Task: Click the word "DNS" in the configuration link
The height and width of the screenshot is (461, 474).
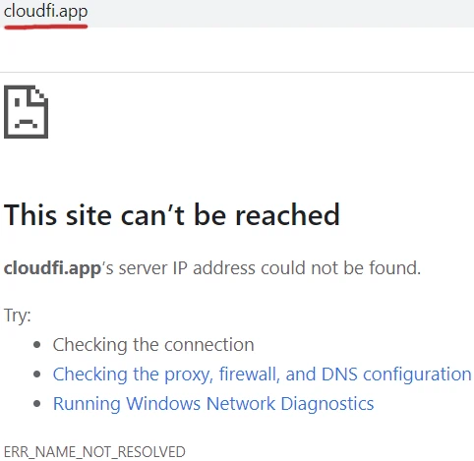Action: click(339, 375)
